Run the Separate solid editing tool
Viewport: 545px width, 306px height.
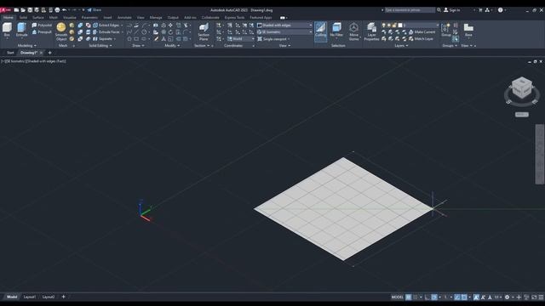pos(103,39)
